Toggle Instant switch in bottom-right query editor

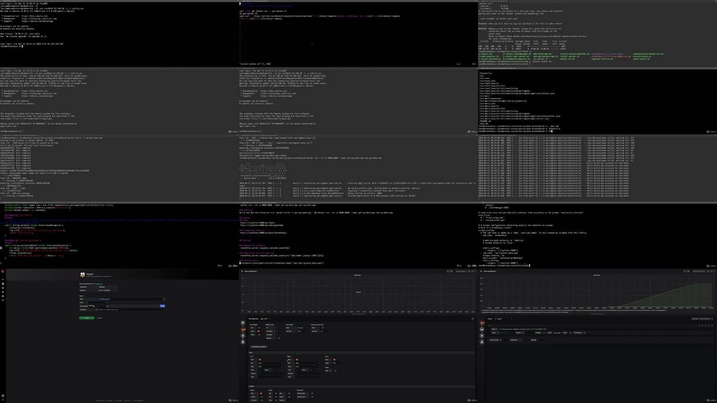point(570,333)
